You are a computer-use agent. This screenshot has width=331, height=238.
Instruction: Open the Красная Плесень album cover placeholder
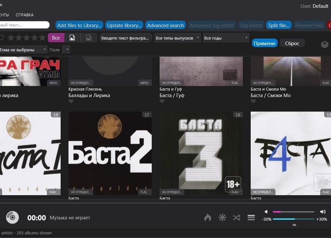(x=110, y=71)
